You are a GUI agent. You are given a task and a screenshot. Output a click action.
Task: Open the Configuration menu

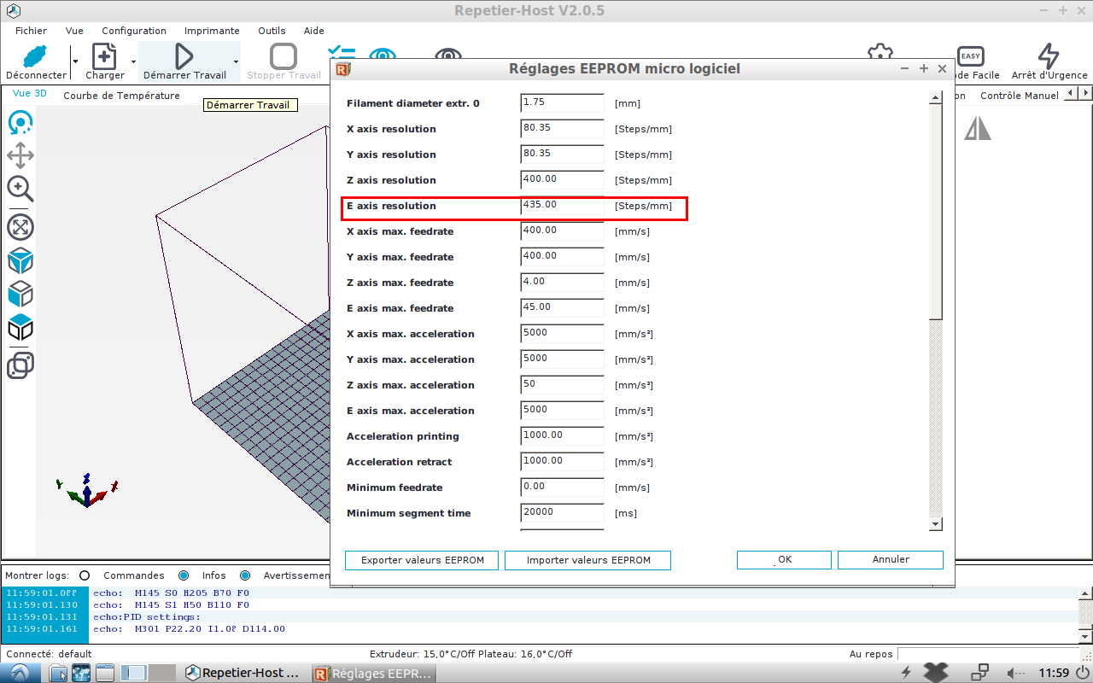[x=134, y=31]
